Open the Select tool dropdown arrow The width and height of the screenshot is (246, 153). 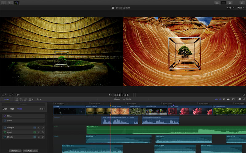40,99
